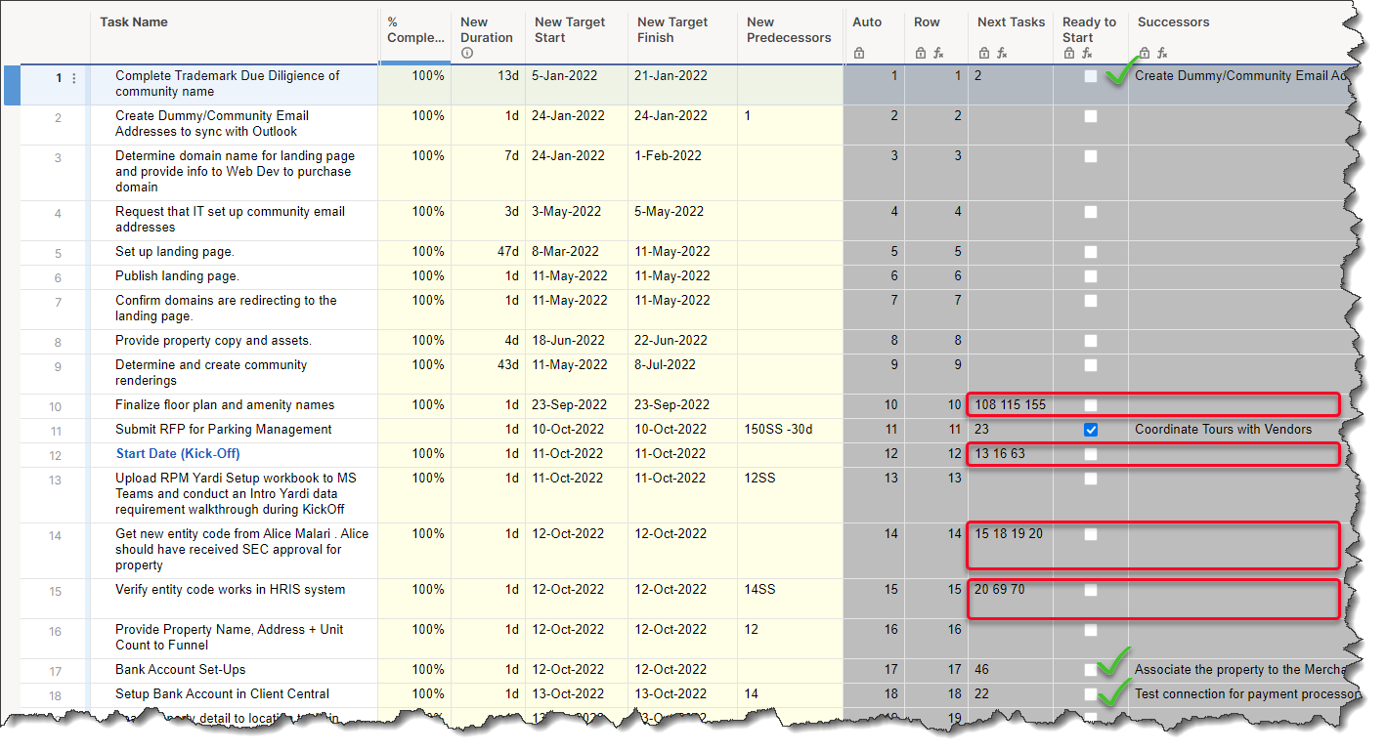
Task: Click the Next Tasks cell showing 13 16 63
Action: click(x=1011, y=455)
